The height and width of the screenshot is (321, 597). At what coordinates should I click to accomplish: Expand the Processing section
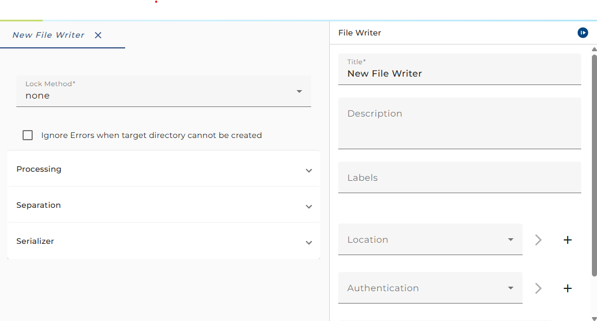tap(163, 170)
